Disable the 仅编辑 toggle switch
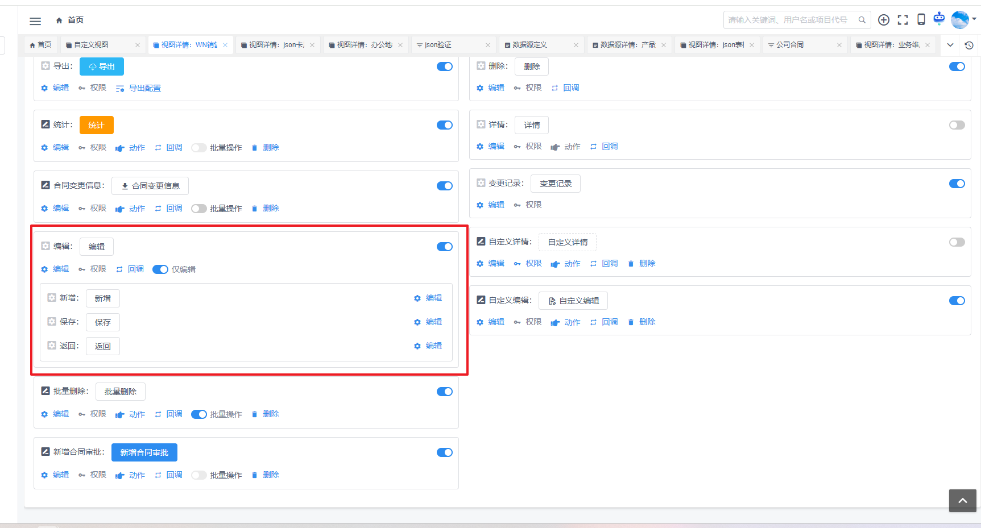 pos(160,269)
